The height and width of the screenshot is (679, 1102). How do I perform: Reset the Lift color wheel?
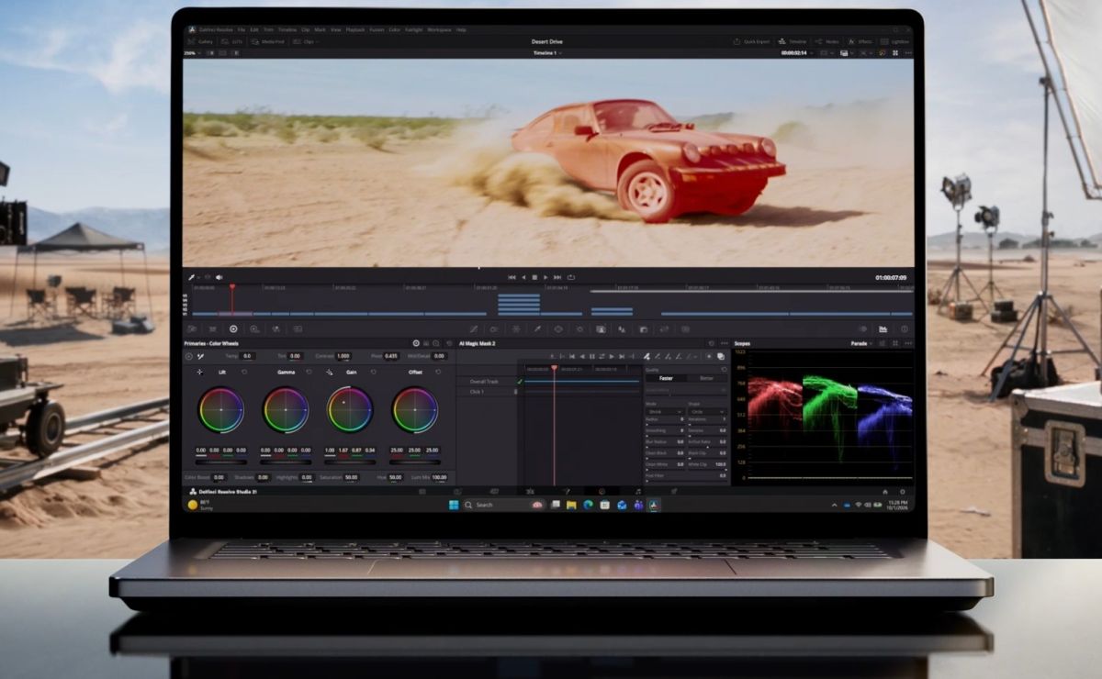[244, 372]
